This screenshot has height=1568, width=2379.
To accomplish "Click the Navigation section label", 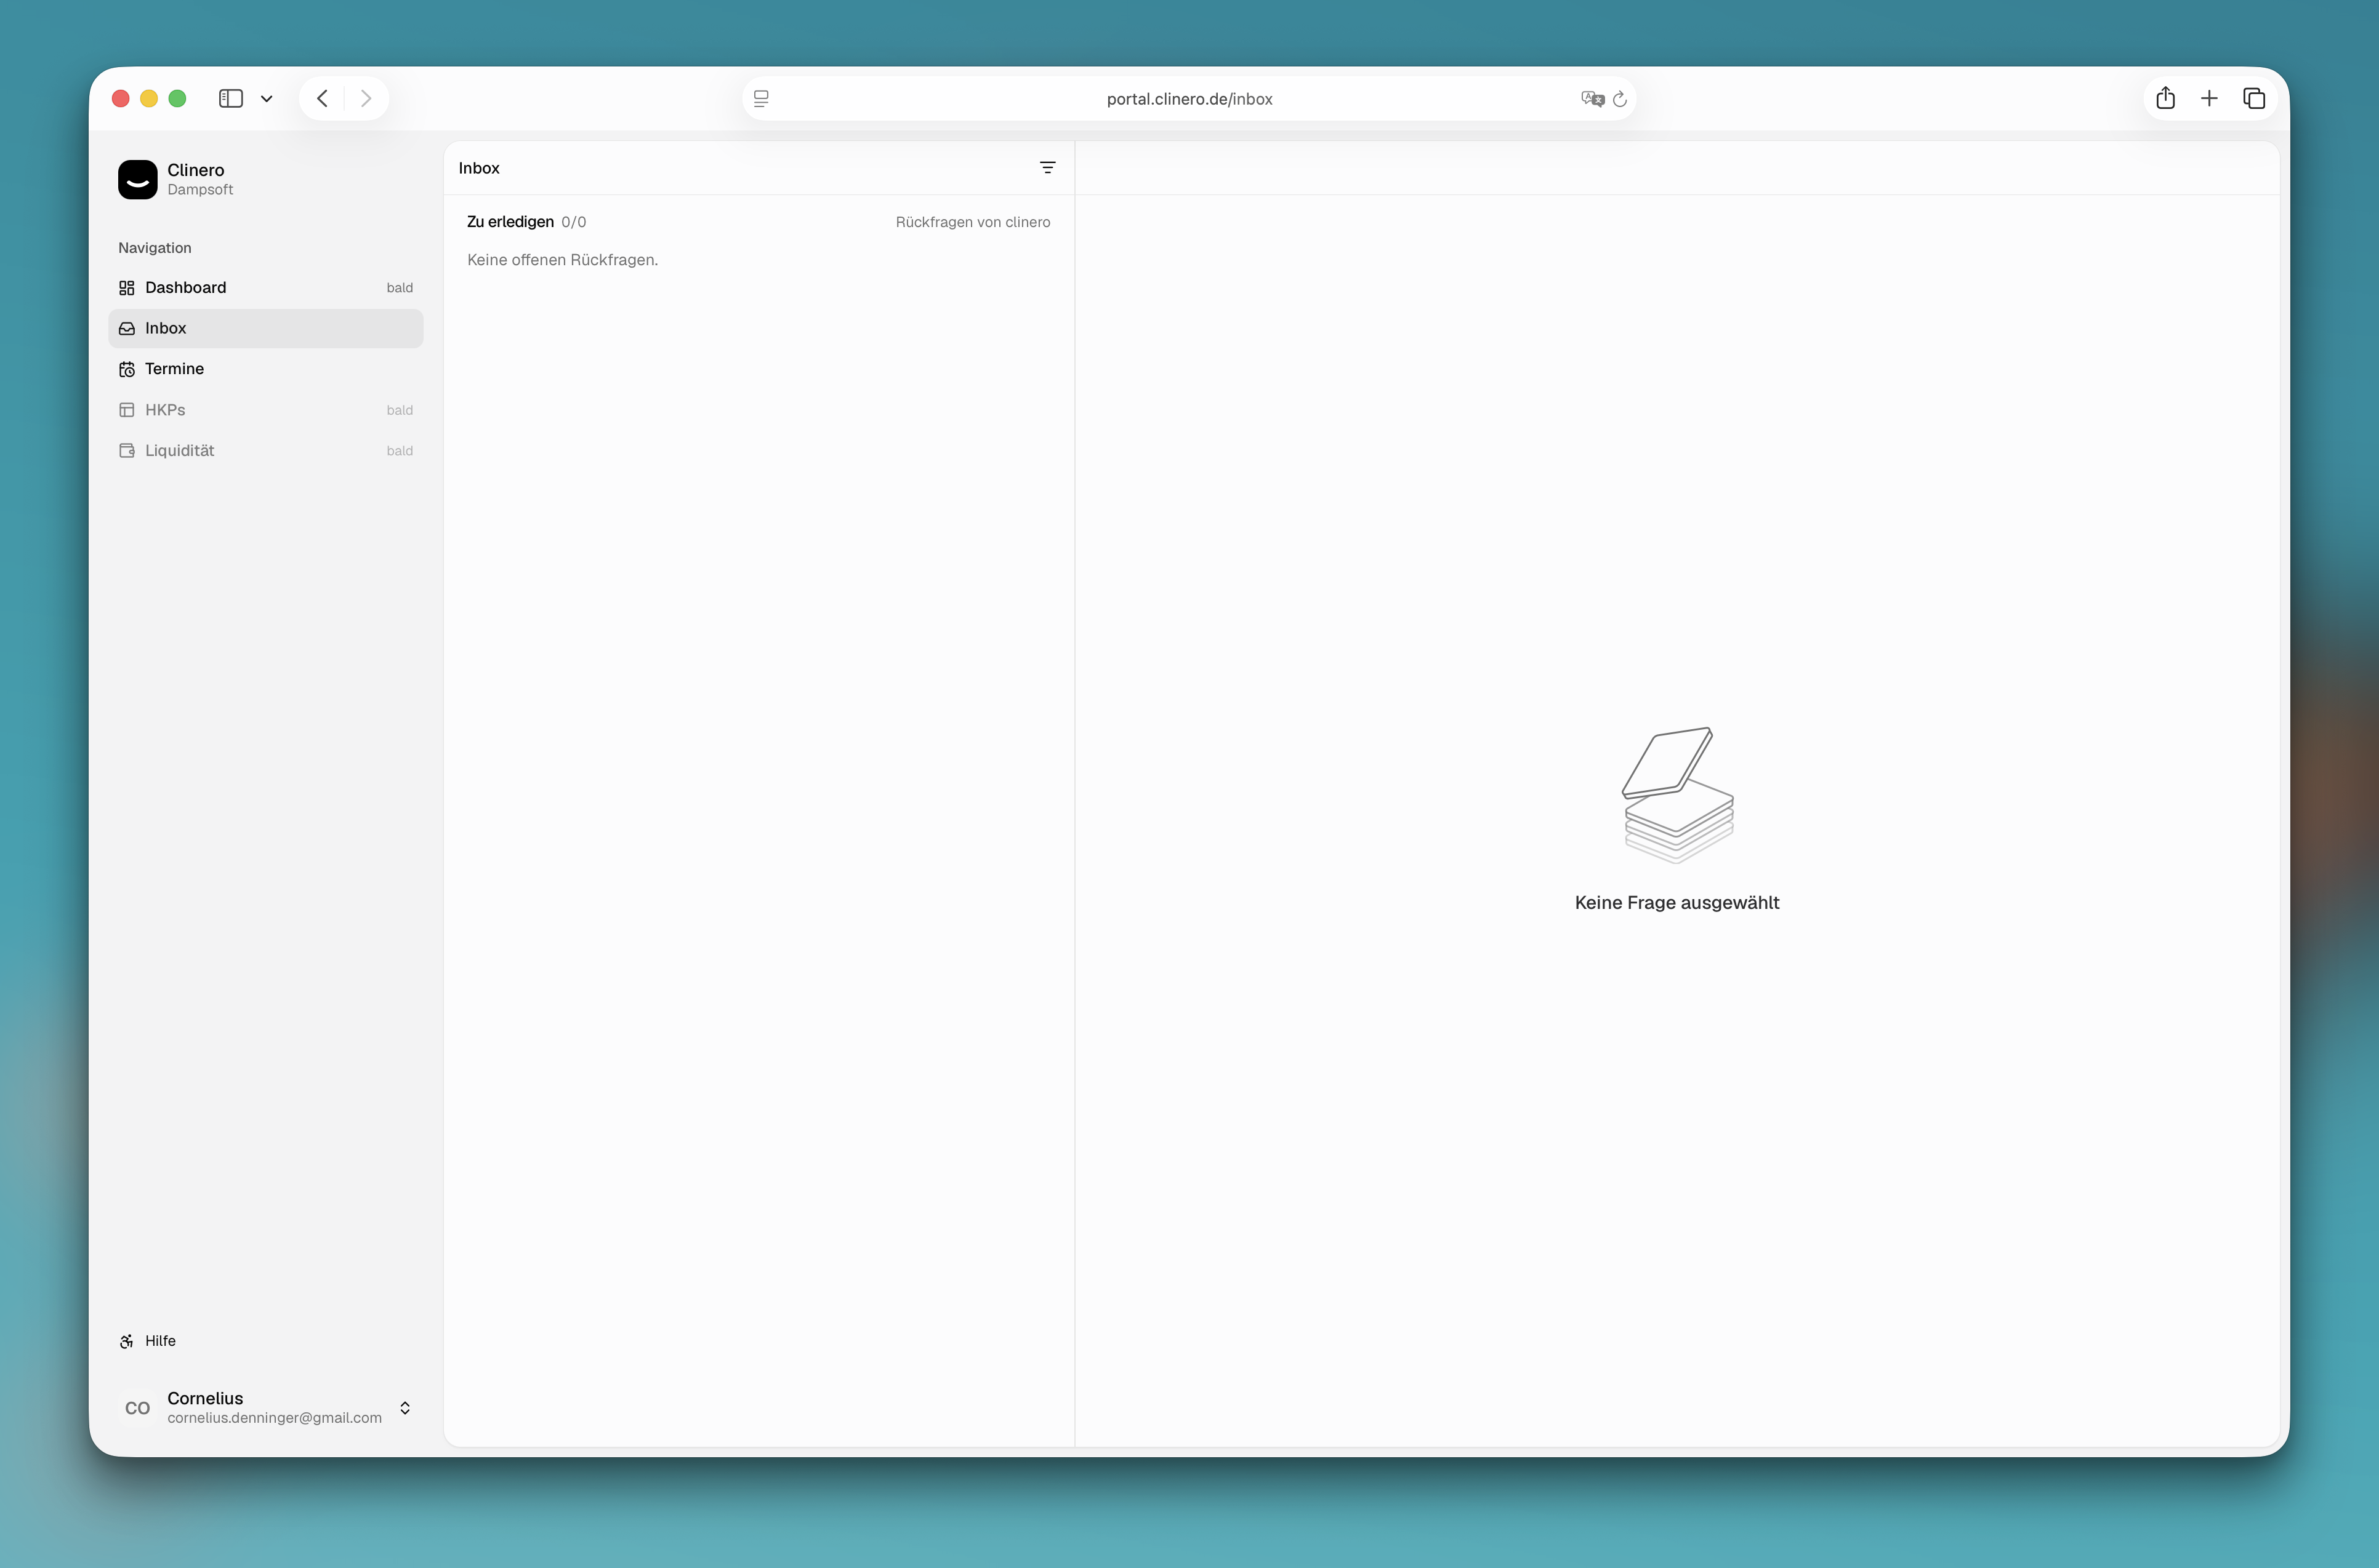I will [155, 248].
